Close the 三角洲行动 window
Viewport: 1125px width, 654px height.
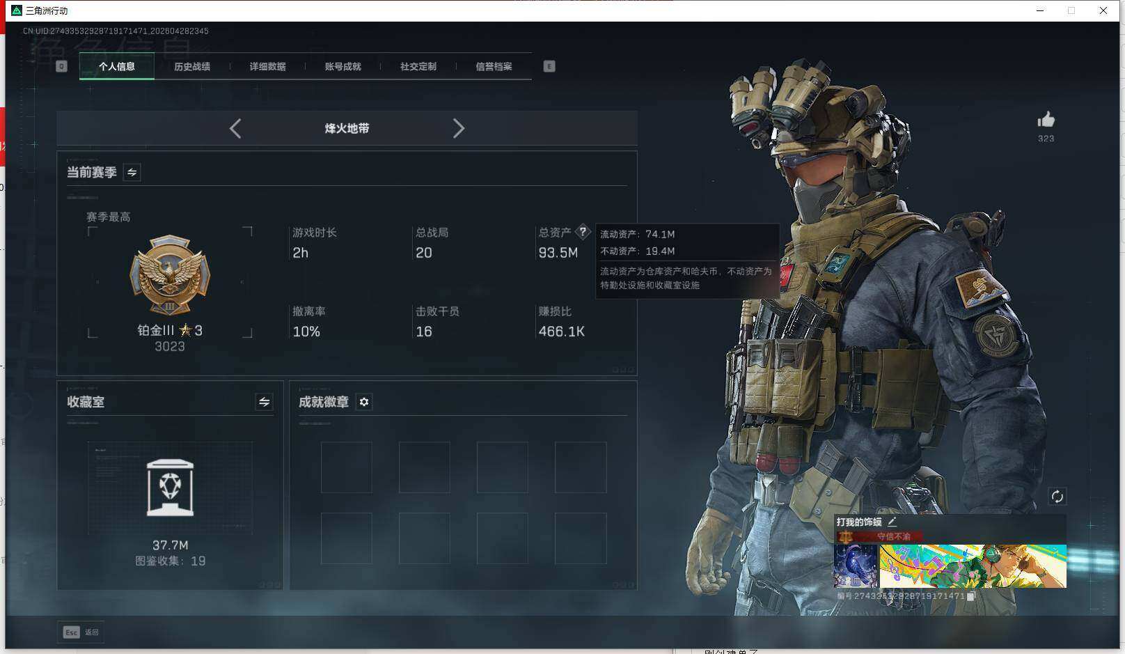(x=1103, y=10)
